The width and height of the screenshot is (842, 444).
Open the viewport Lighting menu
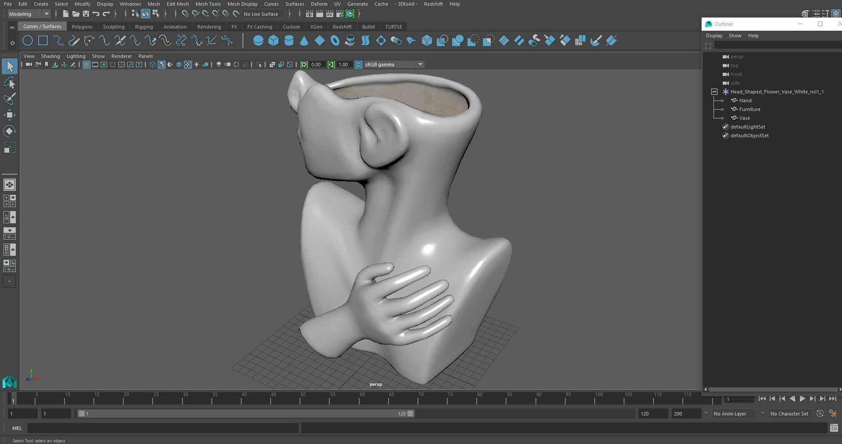click(76, 56)
